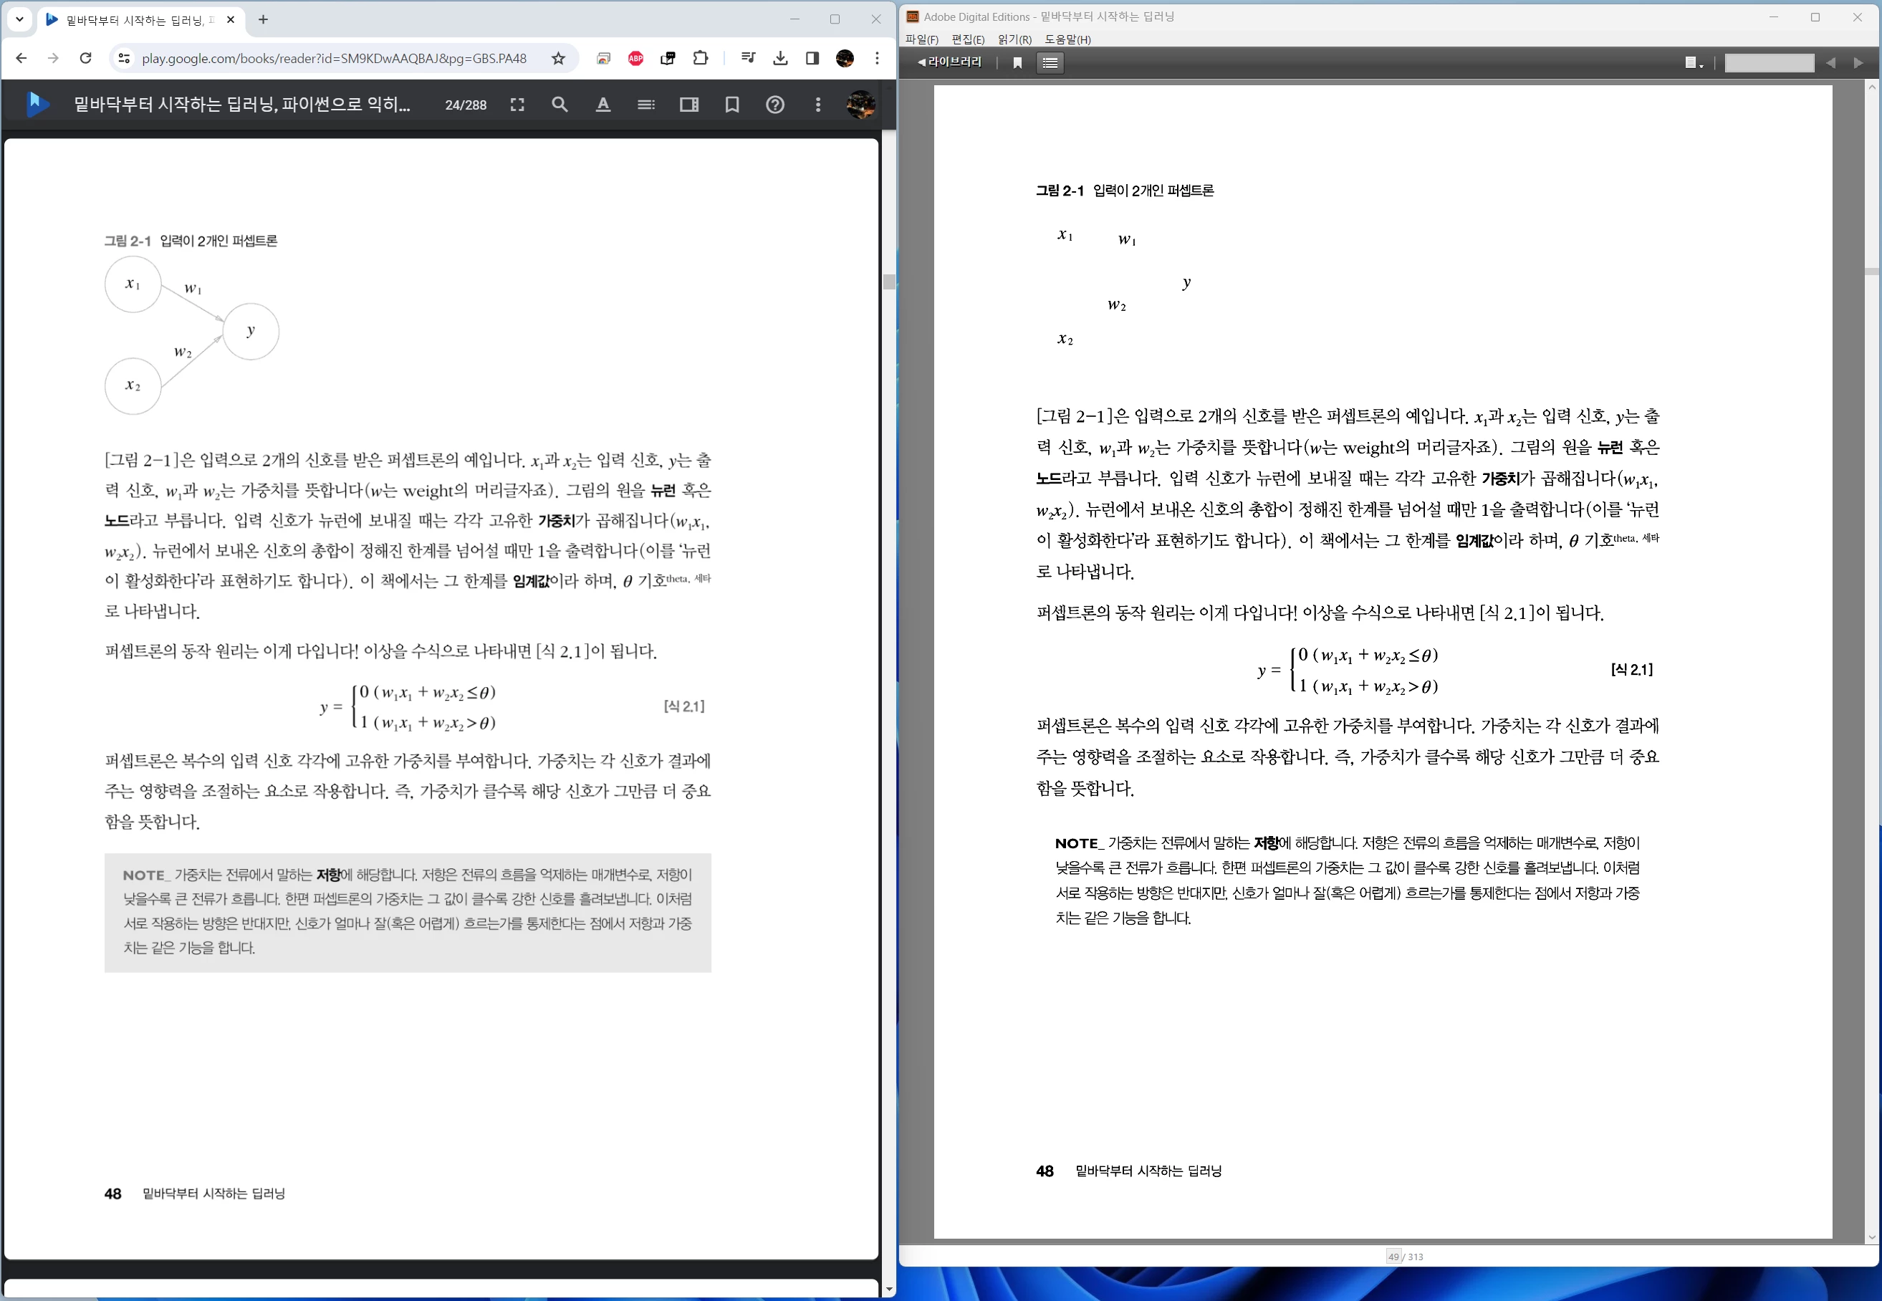Click page slider at bottom showing 49/313
The width and height of the screenshot is (1882, 1301).
[x=1393, y=1256]
